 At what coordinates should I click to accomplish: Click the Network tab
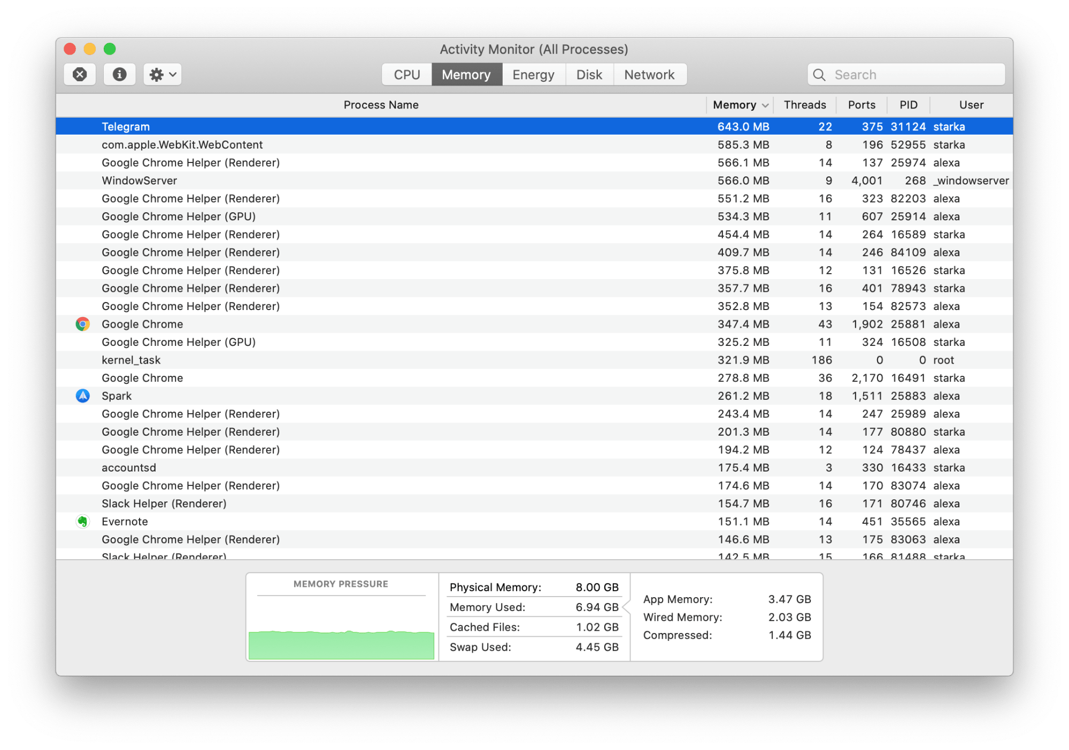[649, 75]
